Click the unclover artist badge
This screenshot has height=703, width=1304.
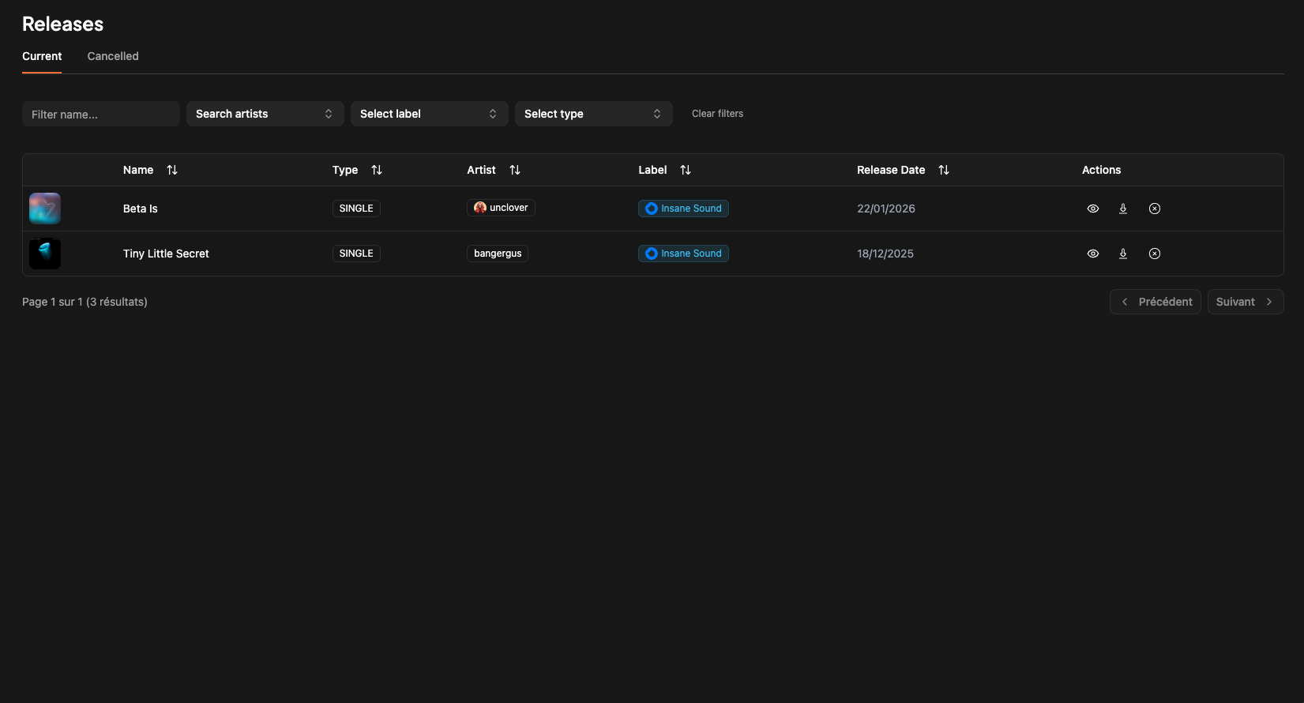click(x=501, y=208)
